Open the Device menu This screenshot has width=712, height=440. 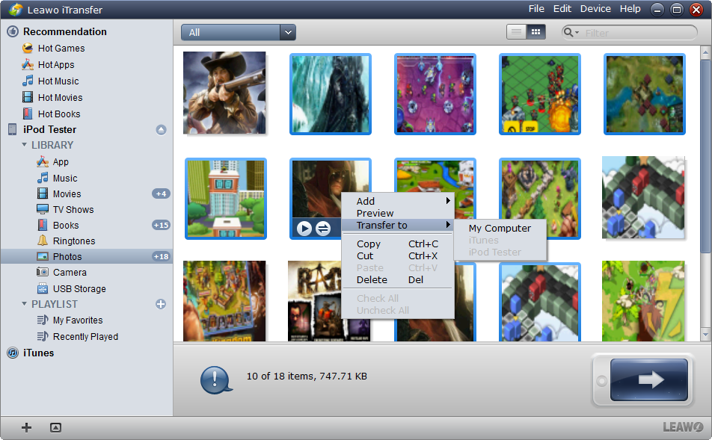[x=595, y=9]
